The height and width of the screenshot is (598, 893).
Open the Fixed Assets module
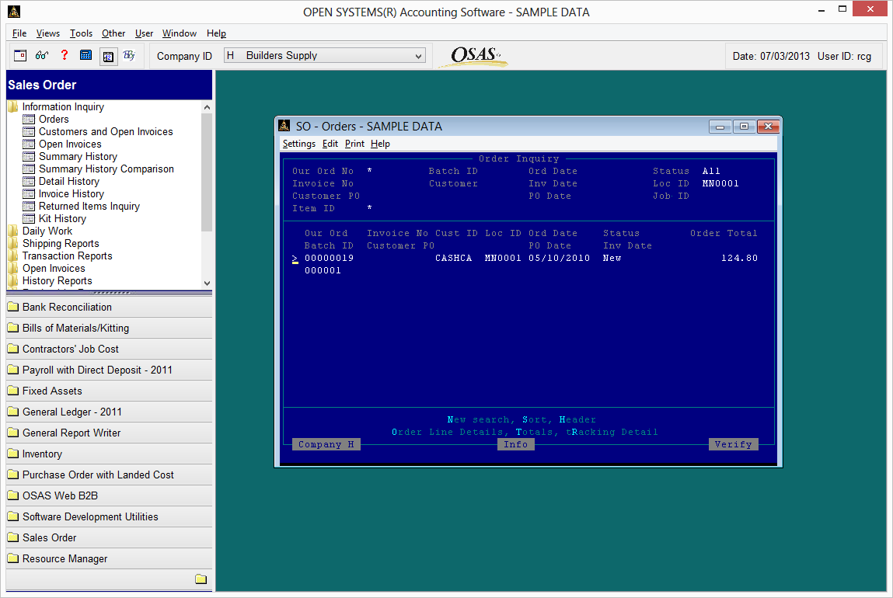pos(109,391)
